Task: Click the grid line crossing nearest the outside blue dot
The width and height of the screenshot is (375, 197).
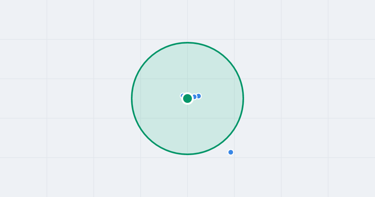Action: click(x=234, y=158)
